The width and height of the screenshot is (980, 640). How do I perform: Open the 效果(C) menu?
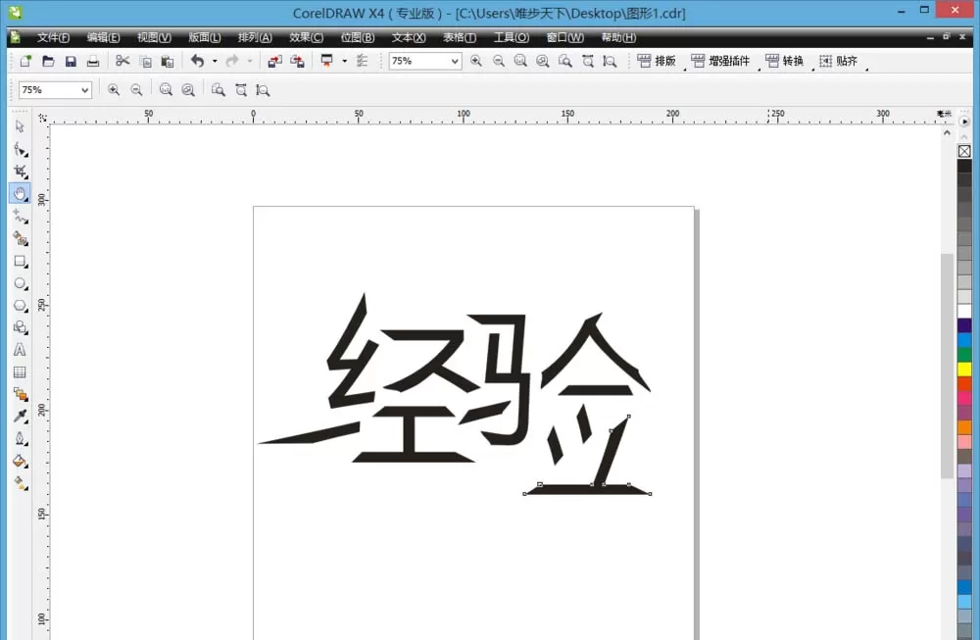click(306, 37)
